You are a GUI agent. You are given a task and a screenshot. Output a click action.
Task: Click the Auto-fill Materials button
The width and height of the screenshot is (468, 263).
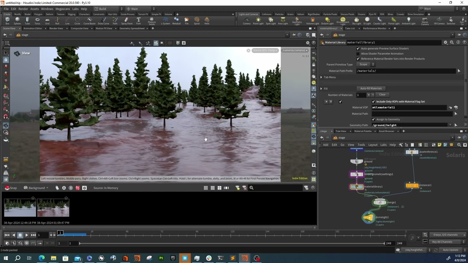point(371,88)
